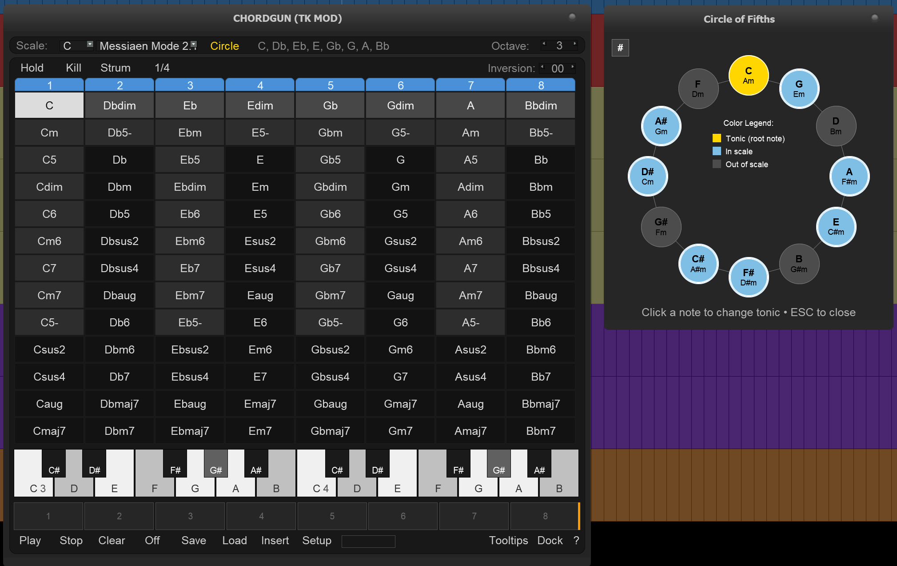Click the yellow C tonic circle
The image size is (897, 566).
tap(749, 75)
